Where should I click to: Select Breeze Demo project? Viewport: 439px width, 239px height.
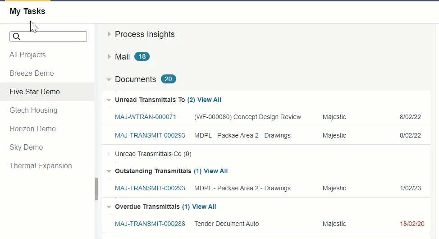click(x=32, y=73)
